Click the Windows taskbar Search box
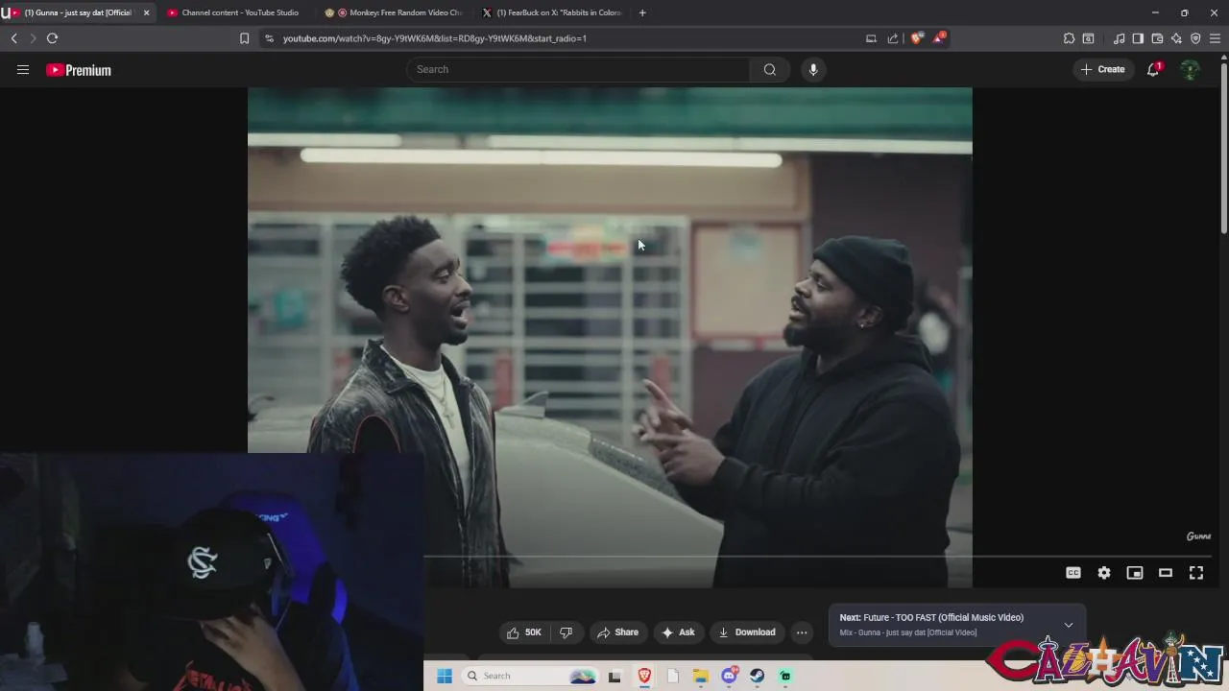The width and height of the screenshot is (1229, 691). 529,676
